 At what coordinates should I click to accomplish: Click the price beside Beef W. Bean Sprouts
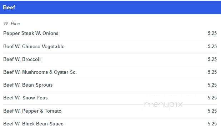[212, 85]
